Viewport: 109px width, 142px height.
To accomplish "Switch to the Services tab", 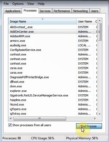I will [x=45, y=11].
